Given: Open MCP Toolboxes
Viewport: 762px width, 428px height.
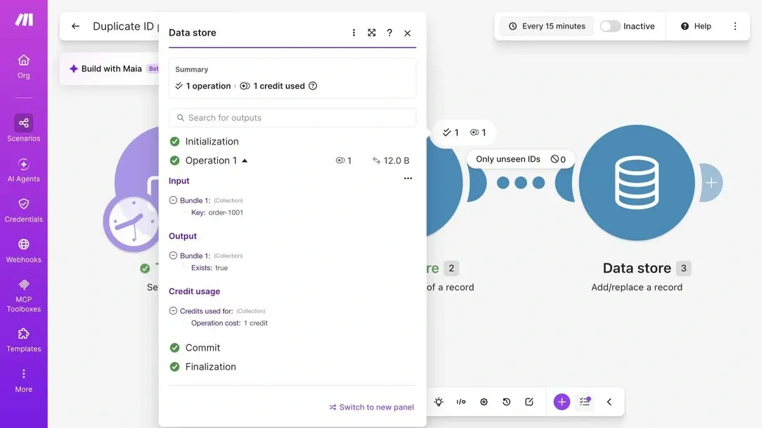Looking at the screenshot, I should click(x=23, y=295).
